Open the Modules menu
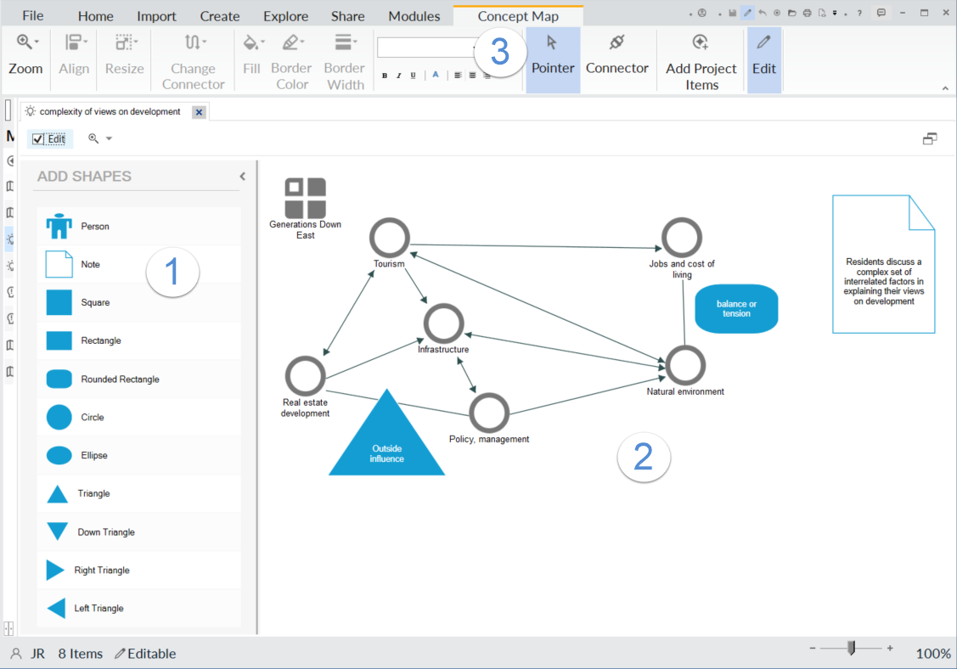Screen dimensions: 957x669 pyautogui.click(x=414, y=15)
